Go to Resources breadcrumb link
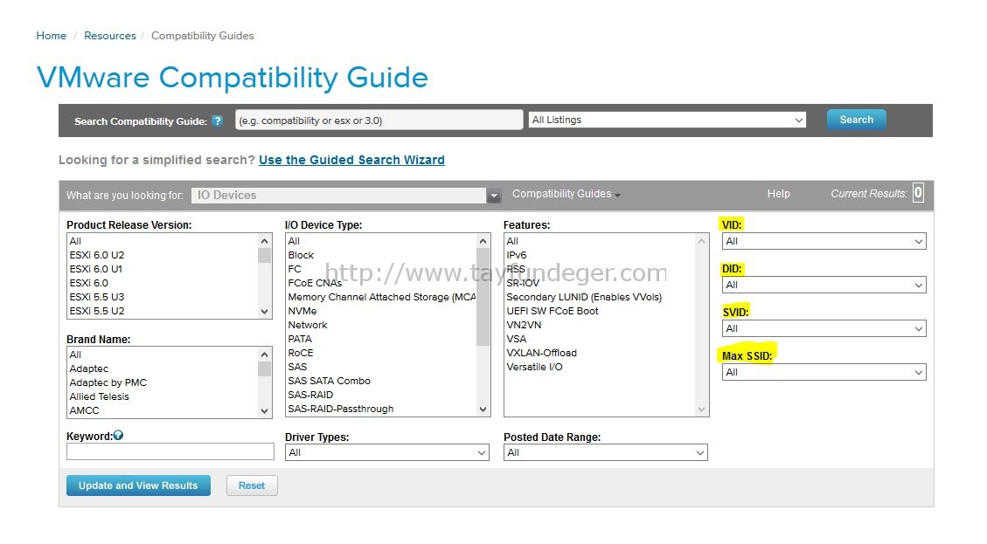Image resolution: width=987 pixels, height=544 pixels. 110,36
